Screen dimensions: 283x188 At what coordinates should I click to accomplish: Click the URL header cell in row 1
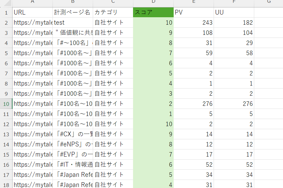tap(32, 13)
